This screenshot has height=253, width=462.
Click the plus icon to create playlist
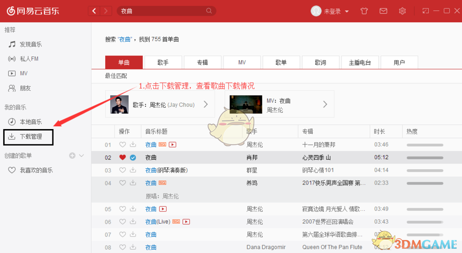coord(72,156)
